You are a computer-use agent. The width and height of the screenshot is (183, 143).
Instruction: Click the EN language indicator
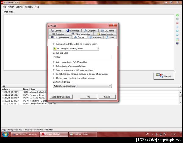[147, 134]
